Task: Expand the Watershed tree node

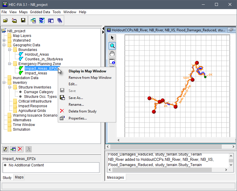Action: tap(4, 40)
